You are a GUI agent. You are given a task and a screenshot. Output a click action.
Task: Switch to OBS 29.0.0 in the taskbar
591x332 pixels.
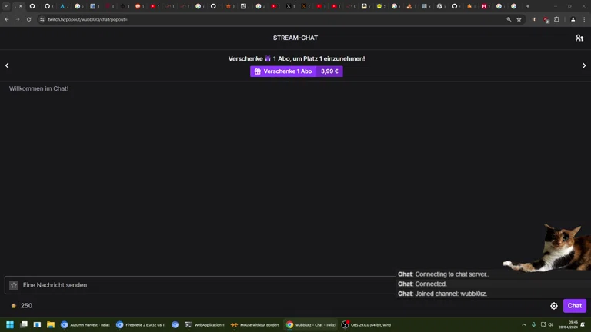366,325
